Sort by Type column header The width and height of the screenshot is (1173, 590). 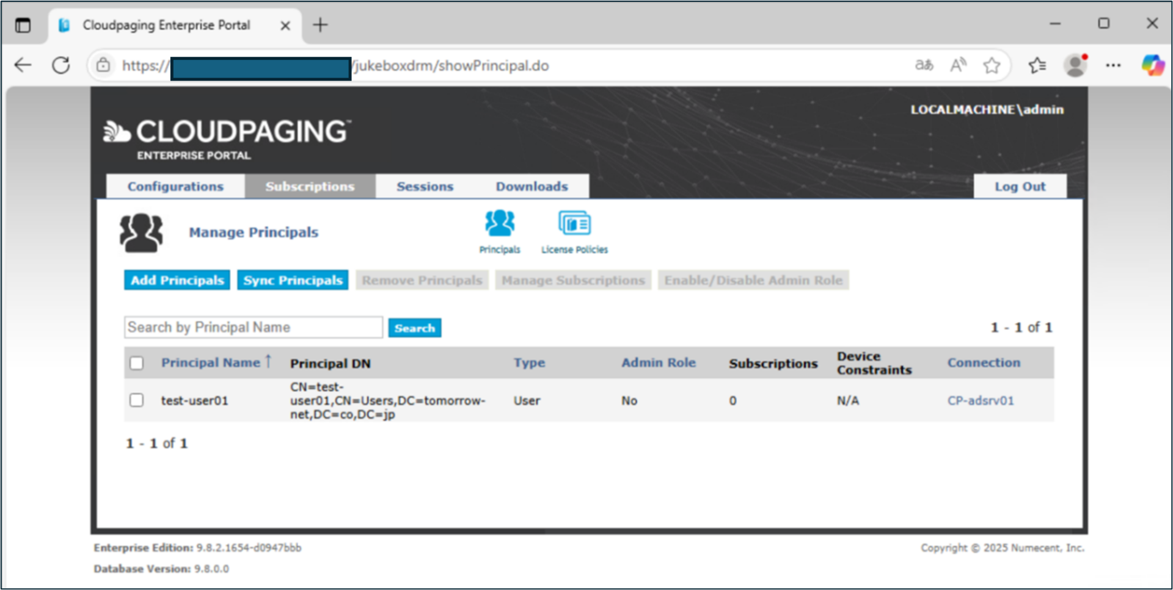pyautogui.click(x=529, y=362)
